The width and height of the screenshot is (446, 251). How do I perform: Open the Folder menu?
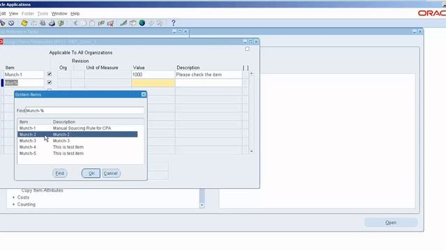28,14
